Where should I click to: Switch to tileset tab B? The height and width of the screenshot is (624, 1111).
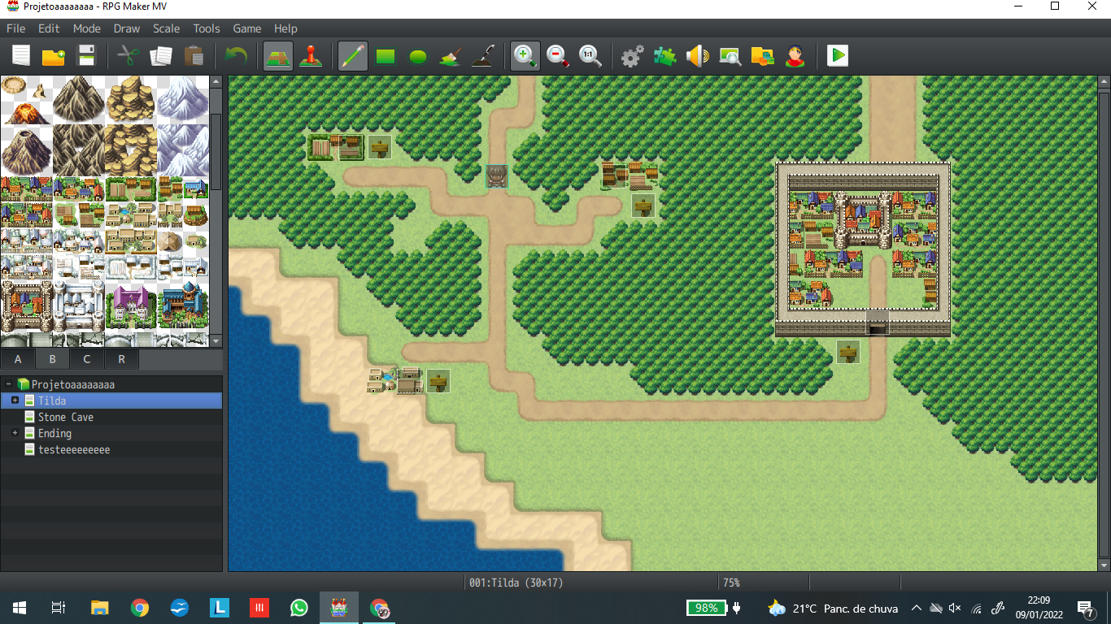tap(53, 359)
